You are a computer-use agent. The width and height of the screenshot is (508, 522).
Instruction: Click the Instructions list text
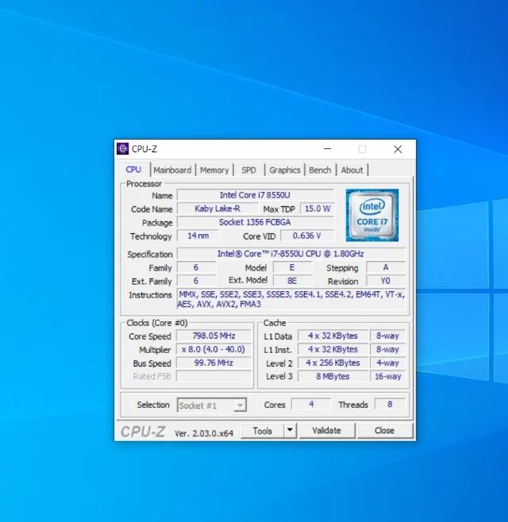click(x=291, y=299)
